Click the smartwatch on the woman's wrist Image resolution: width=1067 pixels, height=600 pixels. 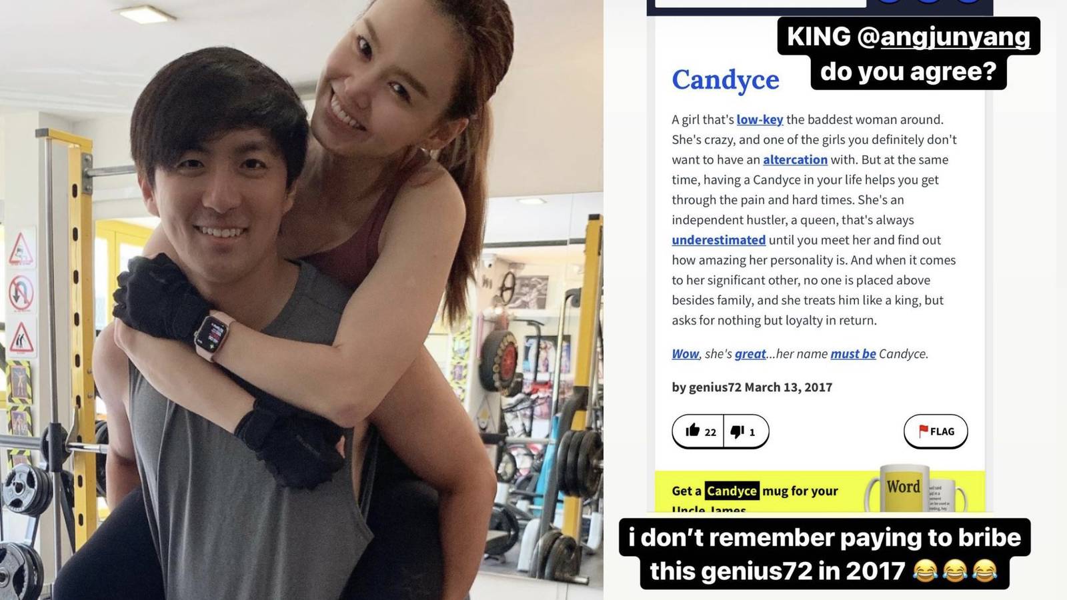pos(214,335)
